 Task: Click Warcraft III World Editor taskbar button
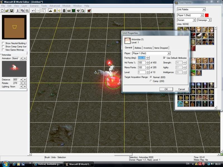[x=79, y=164]
